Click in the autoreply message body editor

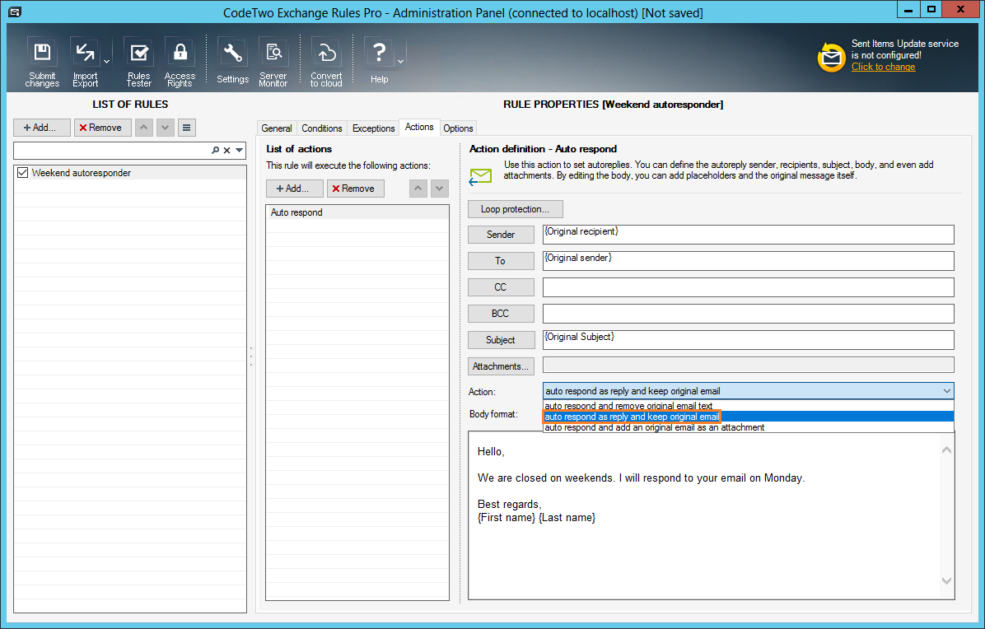703,515
